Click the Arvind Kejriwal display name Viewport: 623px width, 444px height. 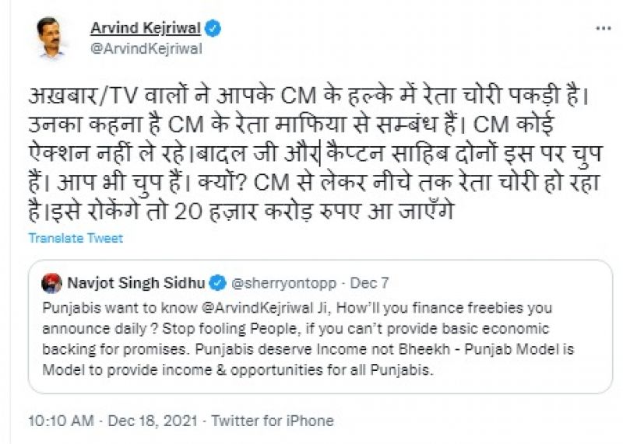(146, 28)
